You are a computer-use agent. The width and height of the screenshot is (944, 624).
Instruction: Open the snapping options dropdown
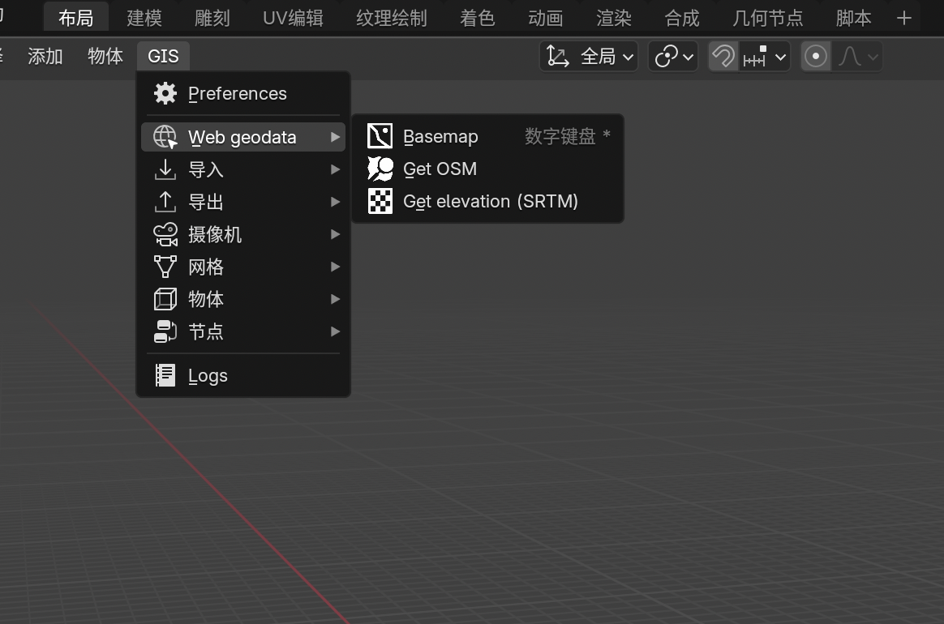[765, 56]
